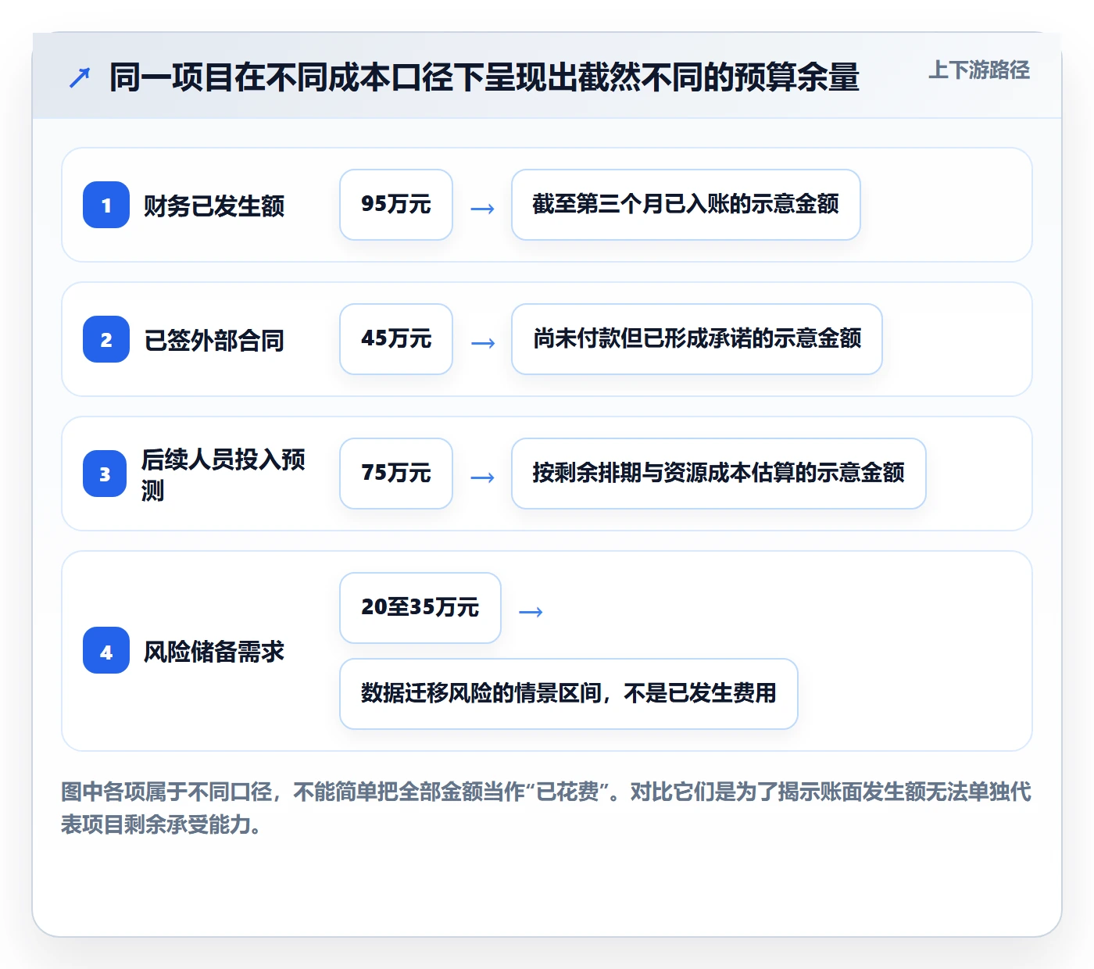Click the 45万元 amount box
1094x969 pixels.
(396, 339)
